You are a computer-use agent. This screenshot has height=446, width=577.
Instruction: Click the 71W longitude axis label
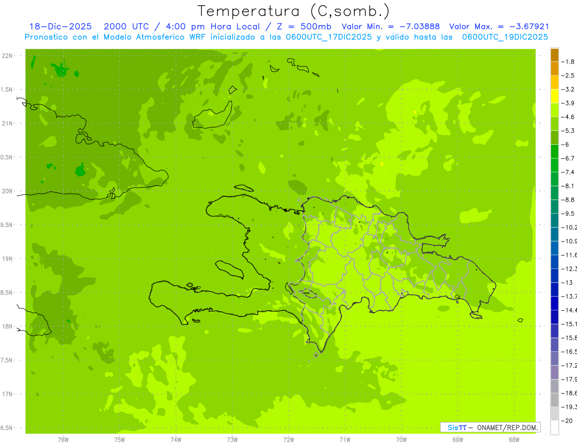pos(345,440)
